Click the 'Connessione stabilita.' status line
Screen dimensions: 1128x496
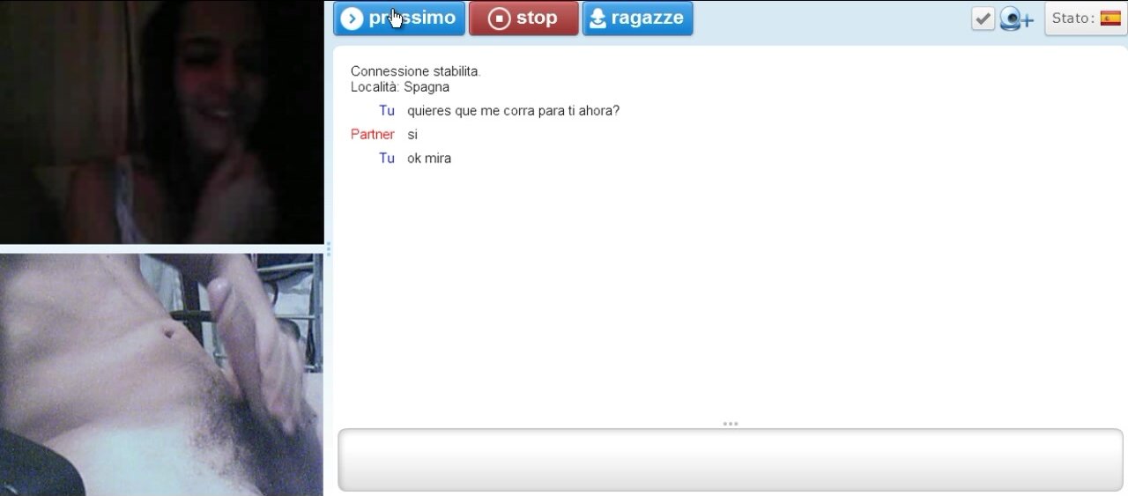(415, 71)
